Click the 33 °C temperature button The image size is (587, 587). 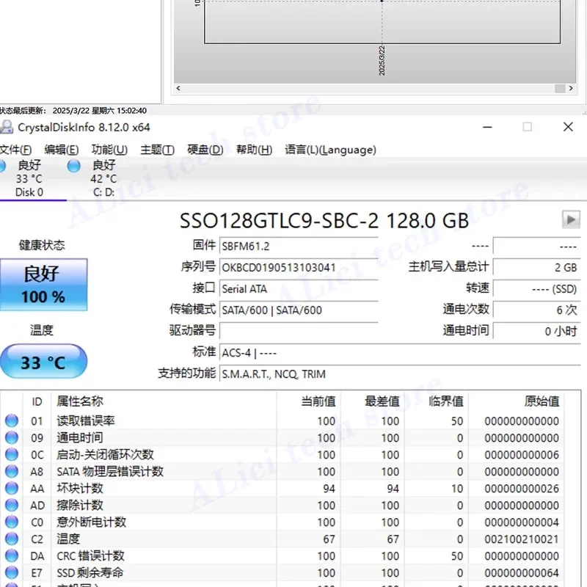pyautogui.click(x=44, y=362)
